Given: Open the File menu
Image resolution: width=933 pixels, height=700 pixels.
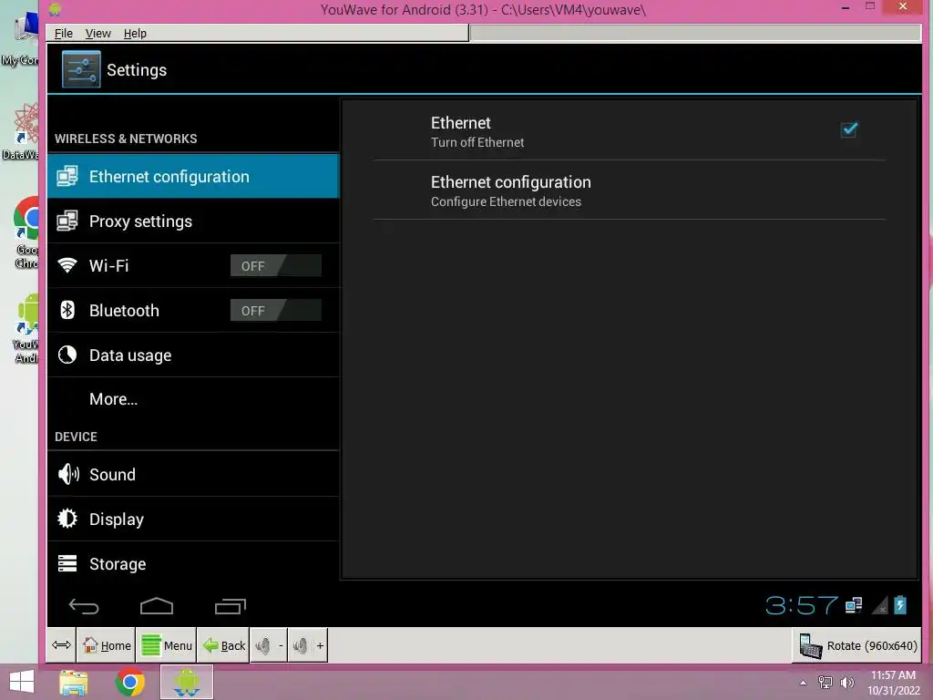Looking at the screenshot, I should pyautogui.click(x=64, y=34).
